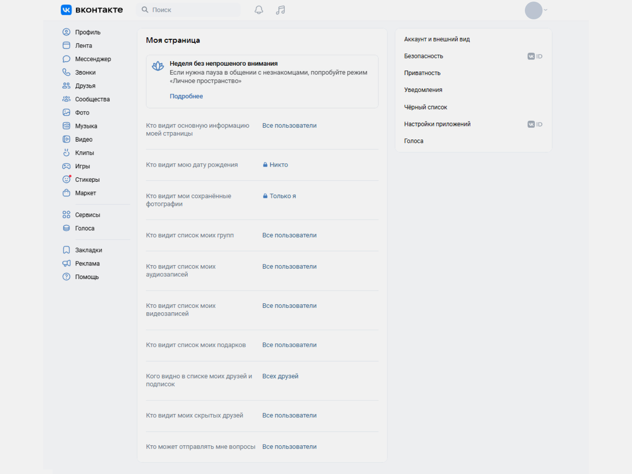Select Чёрный список settings section
Viewport: 632px width, 474px height.
426,107
